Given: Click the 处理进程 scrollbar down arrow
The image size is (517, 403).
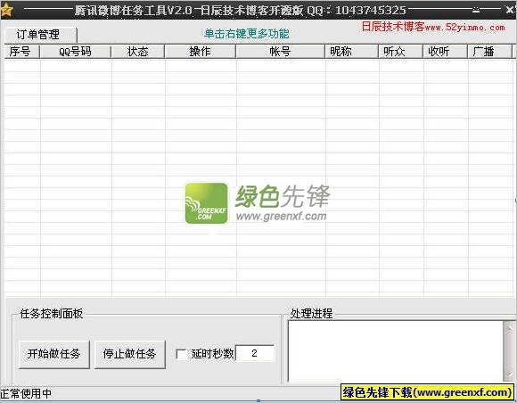Looking at the screenshot, I should [509, 375].
